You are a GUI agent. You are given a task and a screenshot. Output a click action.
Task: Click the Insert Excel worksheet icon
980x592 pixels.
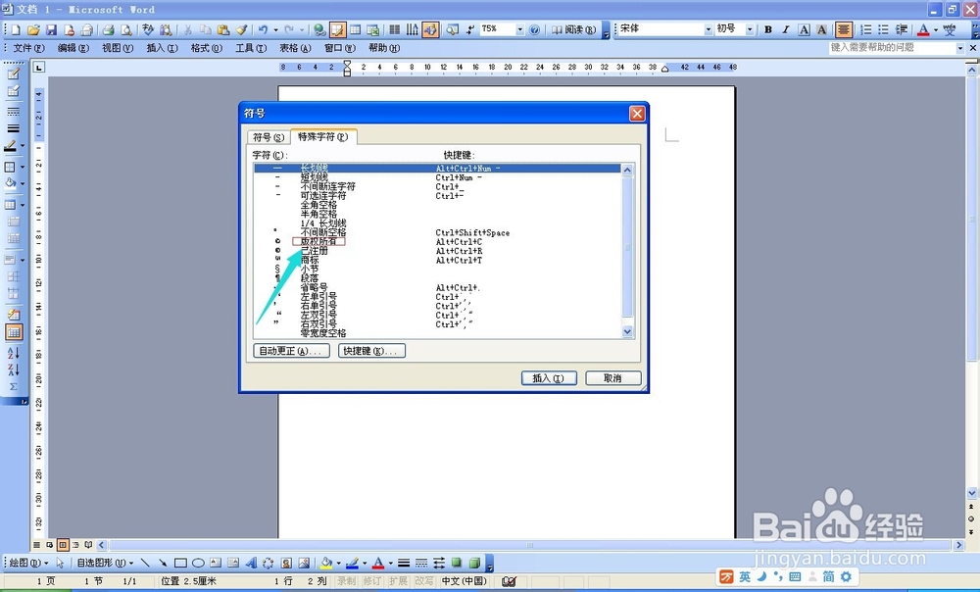click(x=372, y=29)
